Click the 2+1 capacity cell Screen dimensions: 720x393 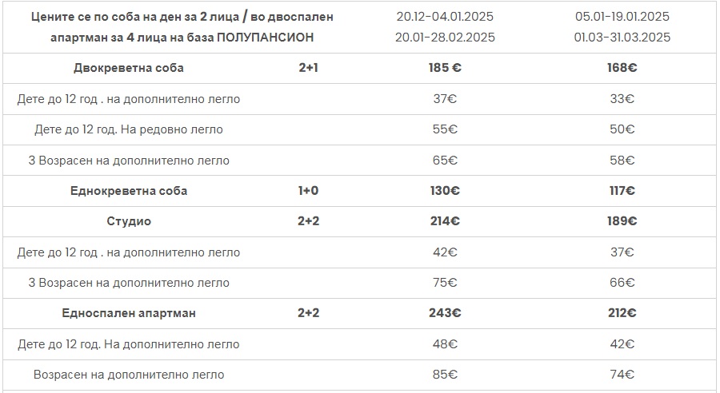pyautogui.click(x=308, y=68)
